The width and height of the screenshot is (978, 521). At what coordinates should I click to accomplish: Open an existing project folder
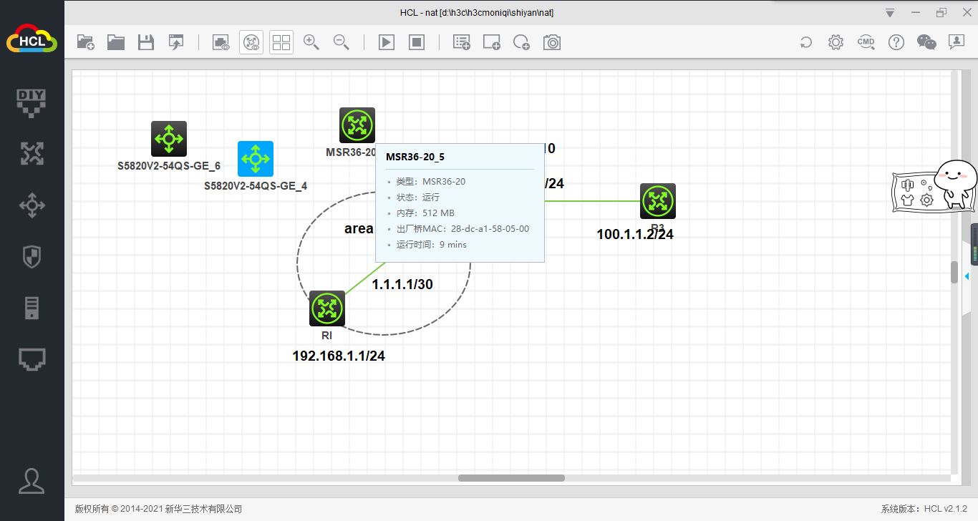click(116, 42)
